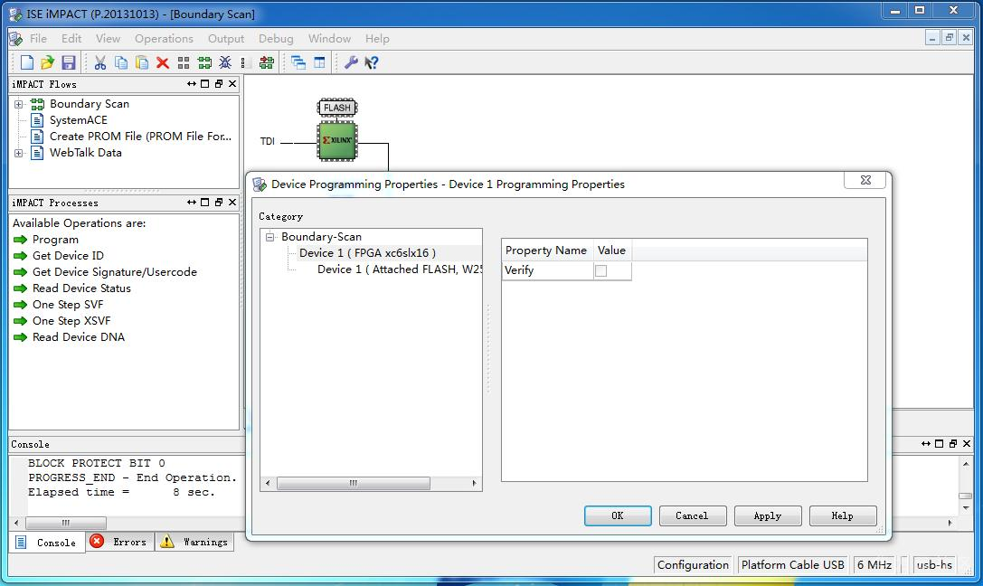Click the Property Name column header
The image size is (983, 586).
(546, 250)
